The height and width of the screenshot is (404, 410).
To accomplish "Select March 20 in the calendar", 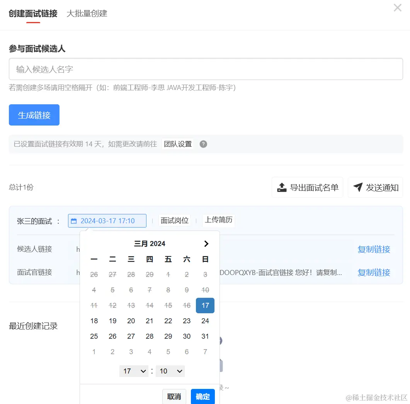I will tap(131, 321).
